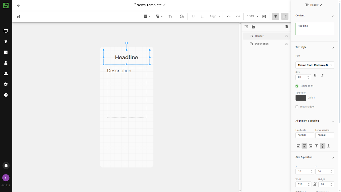Select the Description layer in list
The height and width of the screenshot is (192, 341).
262,44
